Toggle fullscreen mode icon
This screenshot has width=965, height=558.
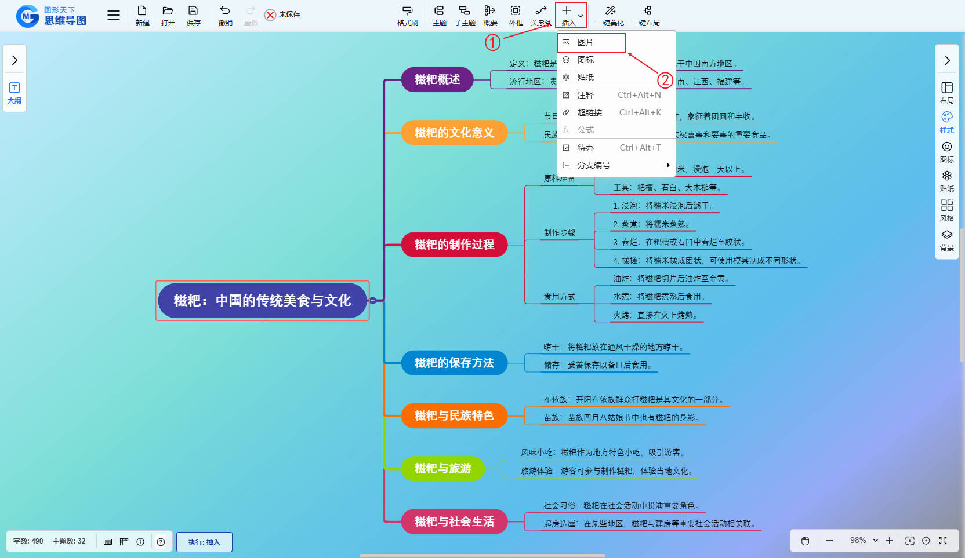pyautogui.click(x=943, y=541)
